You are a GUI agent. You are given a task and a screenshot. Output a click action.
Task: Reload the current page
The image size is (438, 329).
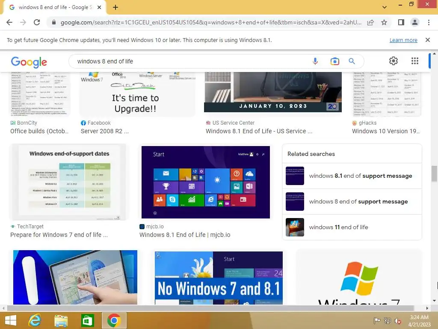(37, 22)
